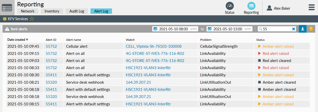Click Alert with default settings in 08:30 row
This screenshot has width=318, height=112.
pyautogui.click(x=88, y=75)
